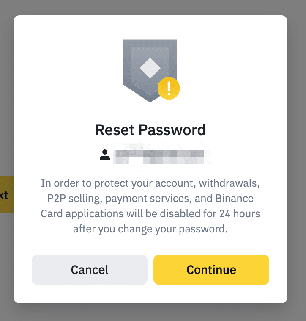
Task: Click the word 'withdrawals' in the notice
Action: (x=229, y=183)
